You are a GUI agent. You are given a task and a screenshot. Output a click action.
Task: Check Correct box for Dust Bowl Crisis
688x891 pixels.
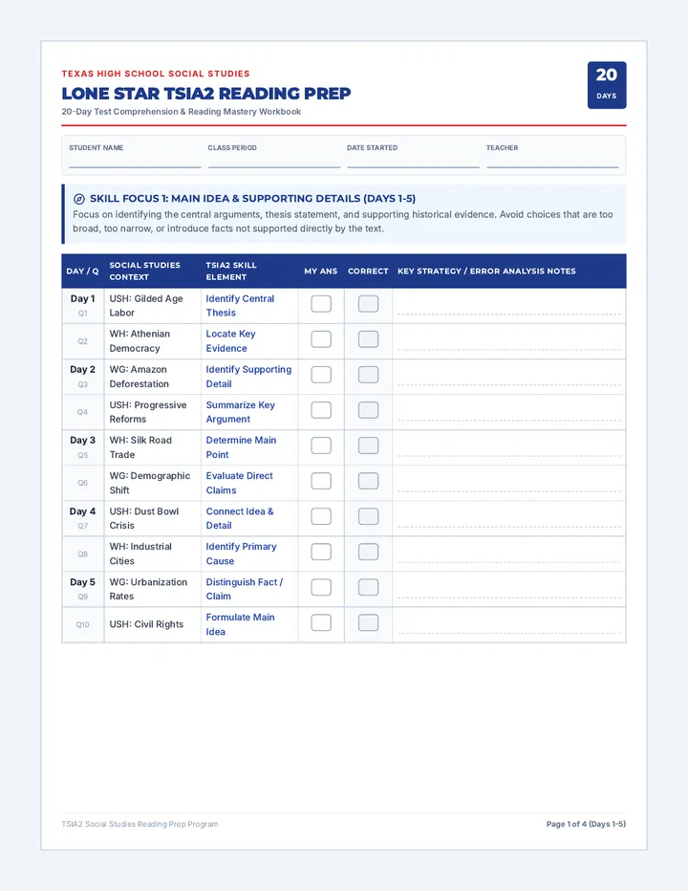click(368, 516)
